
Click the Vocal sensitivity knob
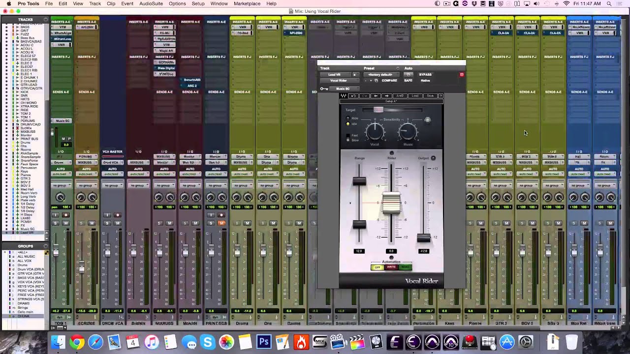375,131
